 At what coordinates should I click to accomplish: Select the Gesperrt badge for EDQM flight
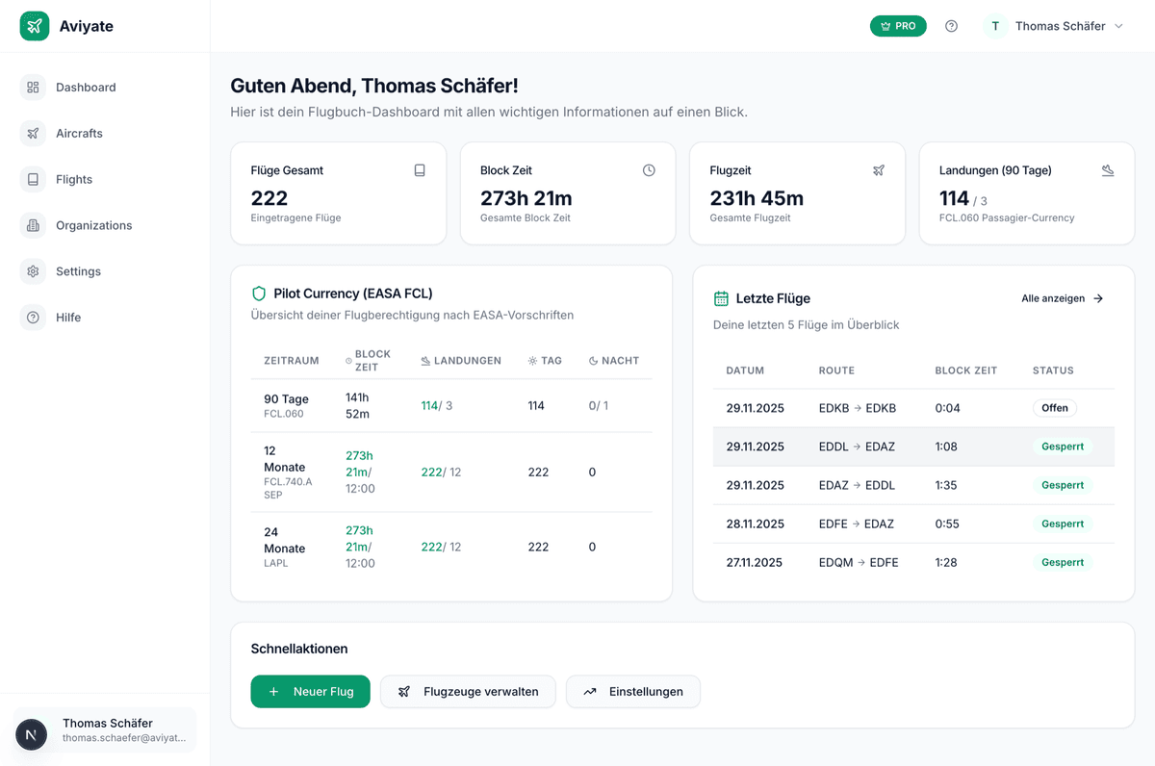pyautogui.click(x=1062, y=562)
